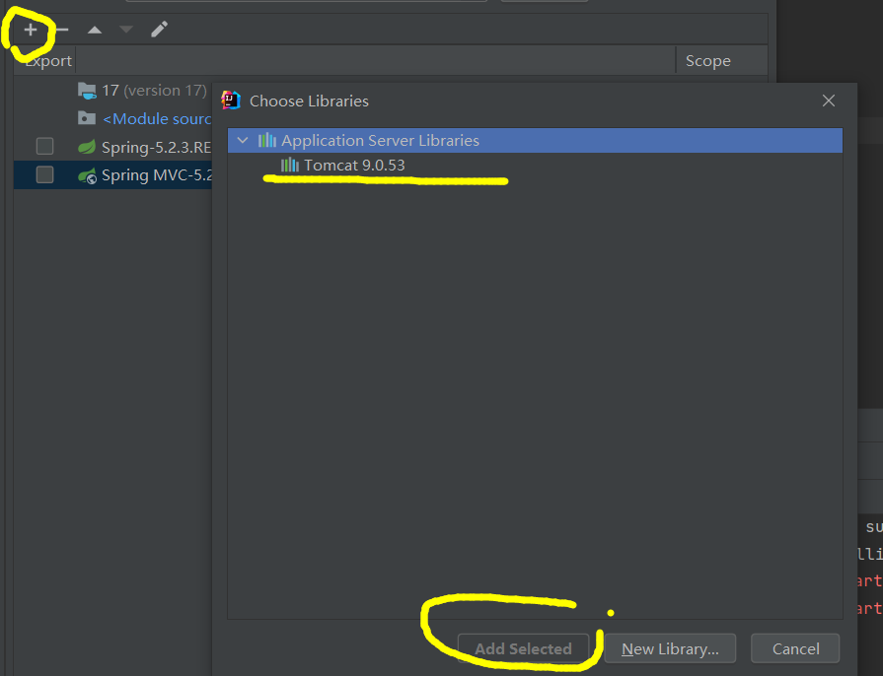Click the pencil Edit dependency icon
The width and height of the screenshot is (883, 676).
tap(160, 30)
